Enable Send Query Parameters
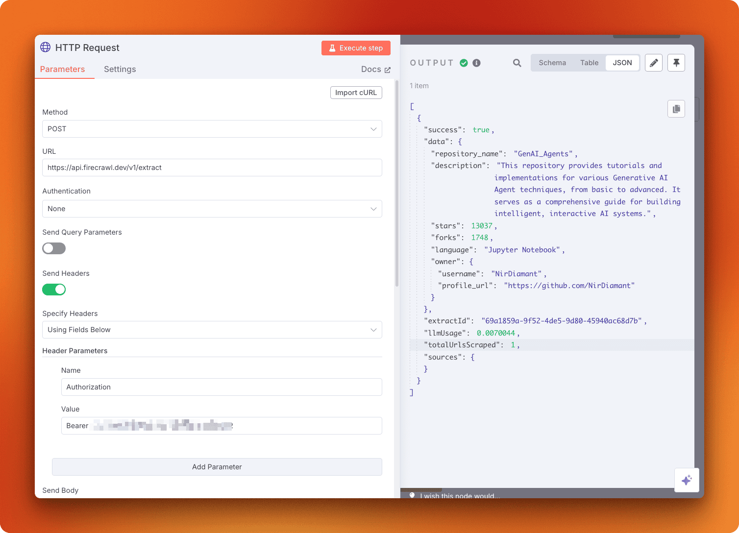 53,248
